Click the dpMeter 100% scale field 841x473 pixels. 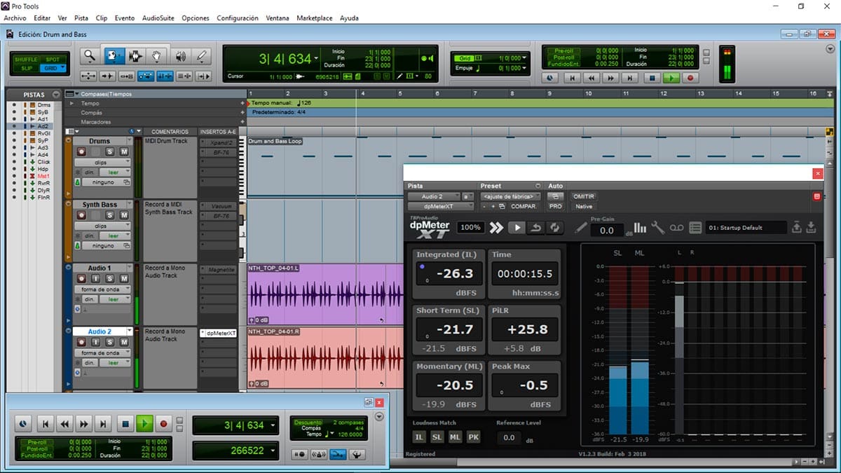tap(470, 227)
